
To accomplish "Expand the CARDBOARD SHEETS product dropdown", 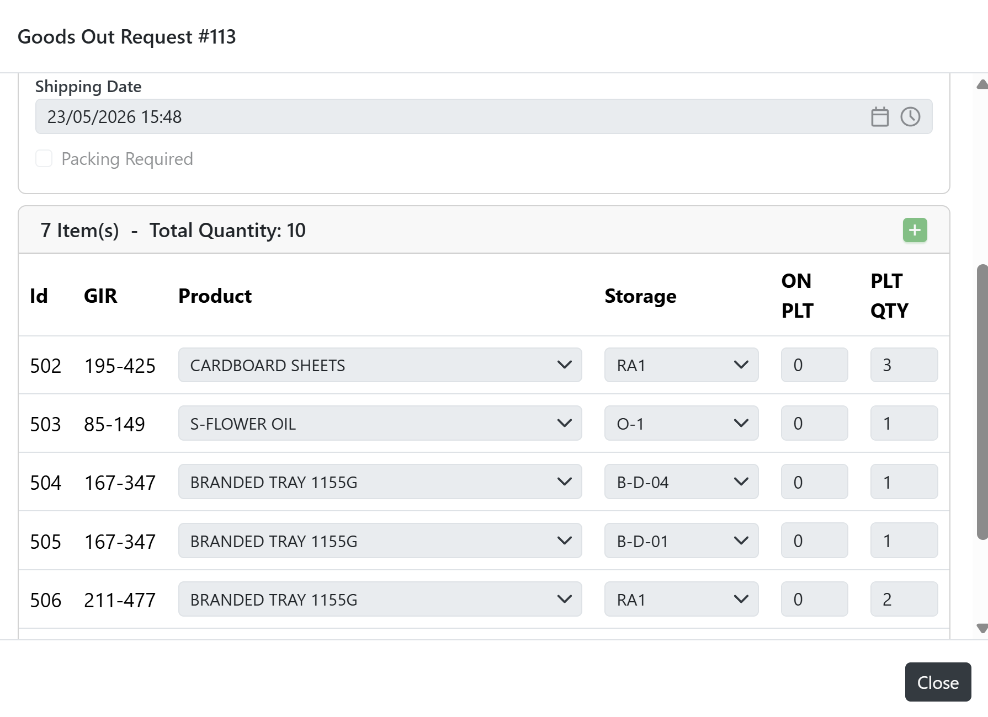I will pos(380,365).
